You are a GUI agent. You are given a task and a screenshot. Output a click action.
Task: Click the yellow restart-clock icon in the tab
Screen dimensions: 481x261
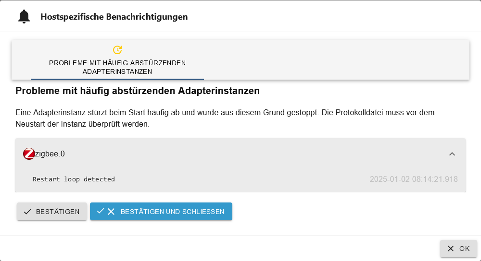pyautogui.click(x=117, y=50)
